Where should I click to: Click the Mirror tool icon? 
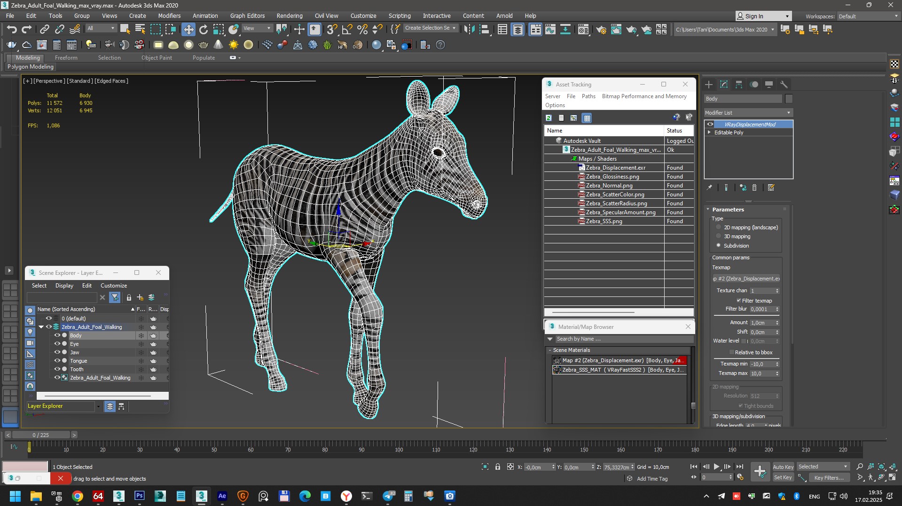tap(469, 30)
